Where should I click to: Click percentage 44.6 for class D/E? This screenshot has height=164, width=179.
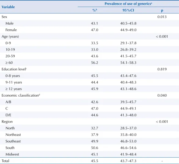(x=95, y=115)
